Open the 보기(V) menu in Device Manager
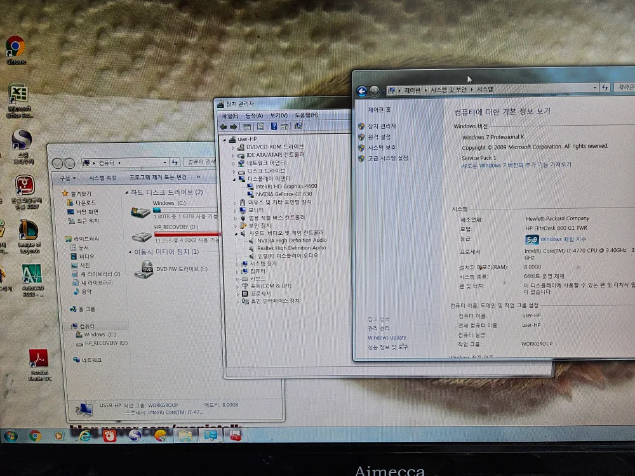The image size is (635, 476). point(279,116)
